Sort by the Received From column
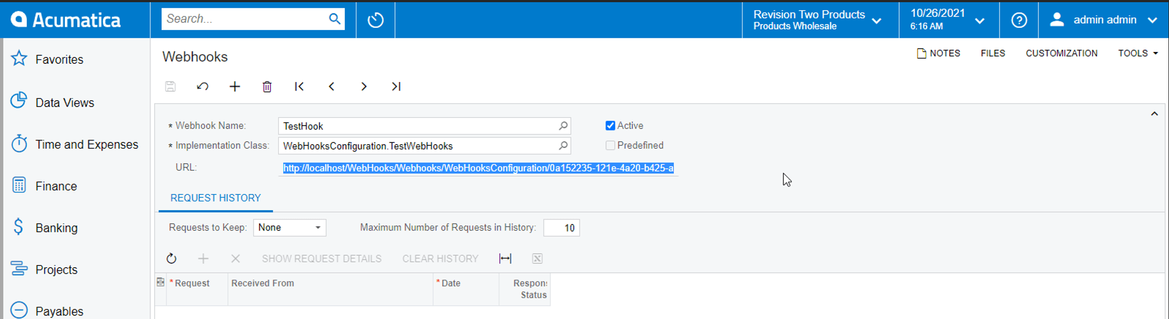This screenshot has width=1169, height=319. [x=330, y=289]
